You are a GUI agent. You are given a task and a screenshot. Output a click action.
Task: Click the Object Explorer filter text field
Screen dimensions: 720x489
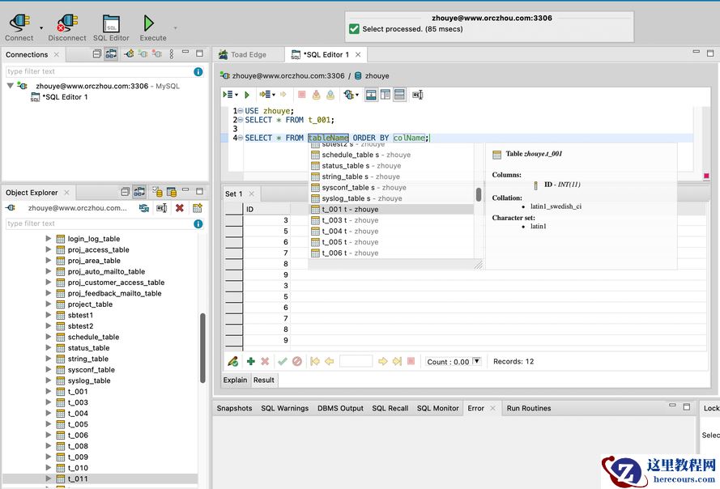[x=96, y=223]
